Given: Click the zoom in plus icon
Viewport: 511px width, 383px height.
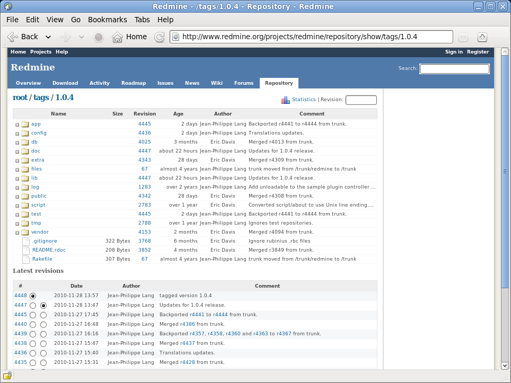Looking at the screenshot, I should pyautogui.click(x=482, y=37).
